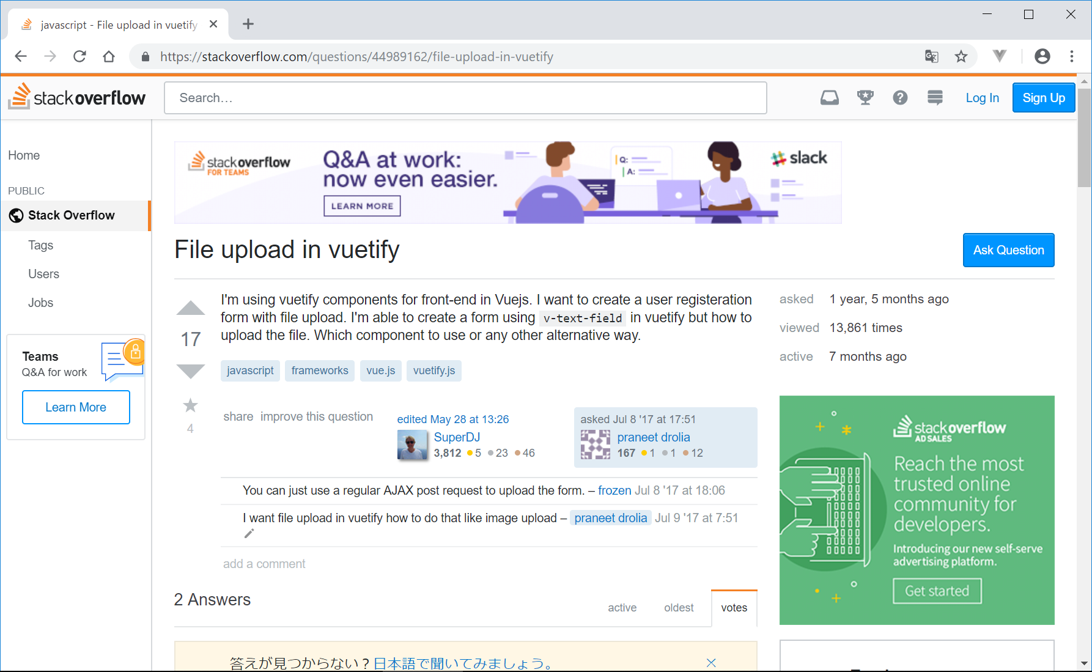Close the Japanese language notice banner
Screen dimensions: 1092x672
click(x=711, y=663)
